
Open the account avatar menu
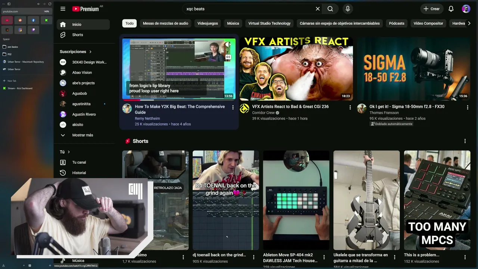(x=466, y=9)
